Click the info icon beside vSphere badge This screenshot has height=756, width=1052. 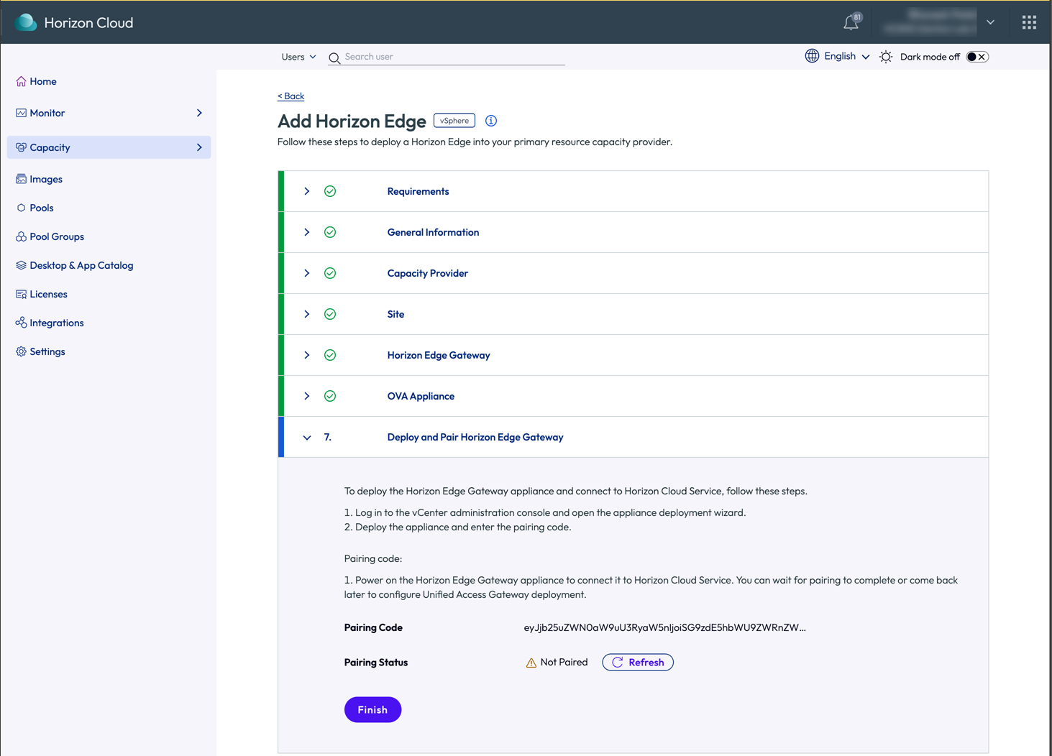tap(491, 121)
